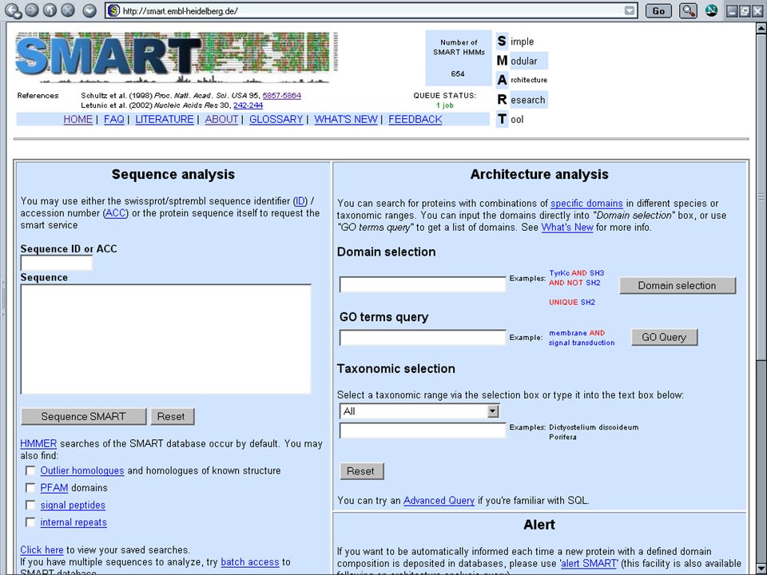This screenshot has width=767, height=575.
Task: Click inside the Sequence text area
Action: [x=166, y=339]
